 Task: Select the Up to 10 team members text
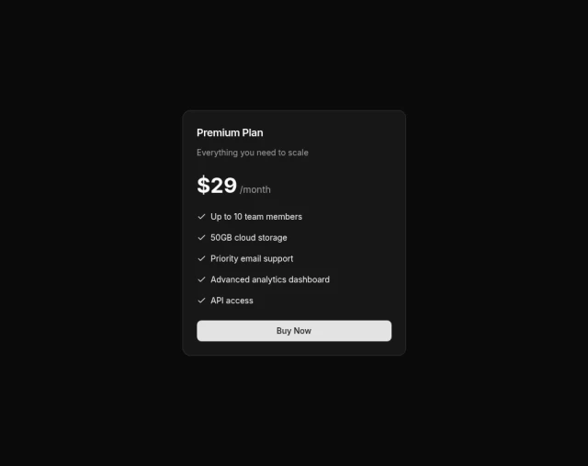click(x=256, y=217)
